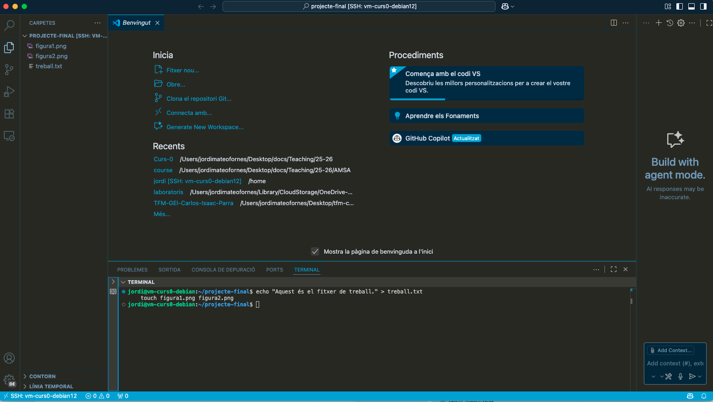Viewport: 713px width, 402px height.
Task: Uncheck Mostra la pàgina de benvinguda
Action: click(x=315, y=251)
